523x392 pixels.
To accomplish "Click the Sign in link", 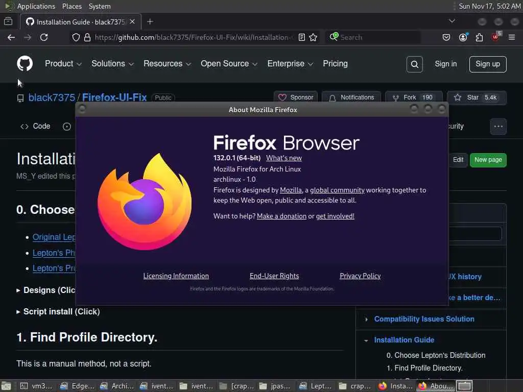I will pyautogui.click(x=445, y=64).
